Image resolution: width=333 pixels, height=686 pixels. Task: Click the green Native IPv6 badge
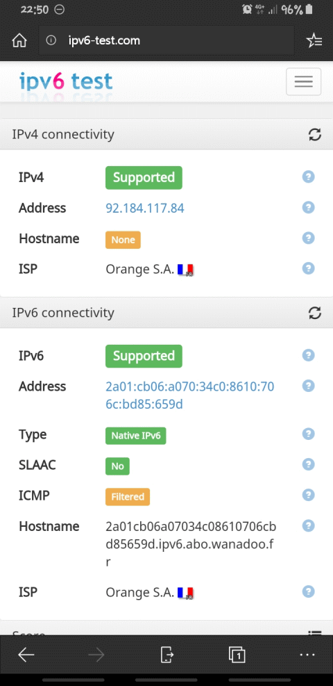(136, 436)
